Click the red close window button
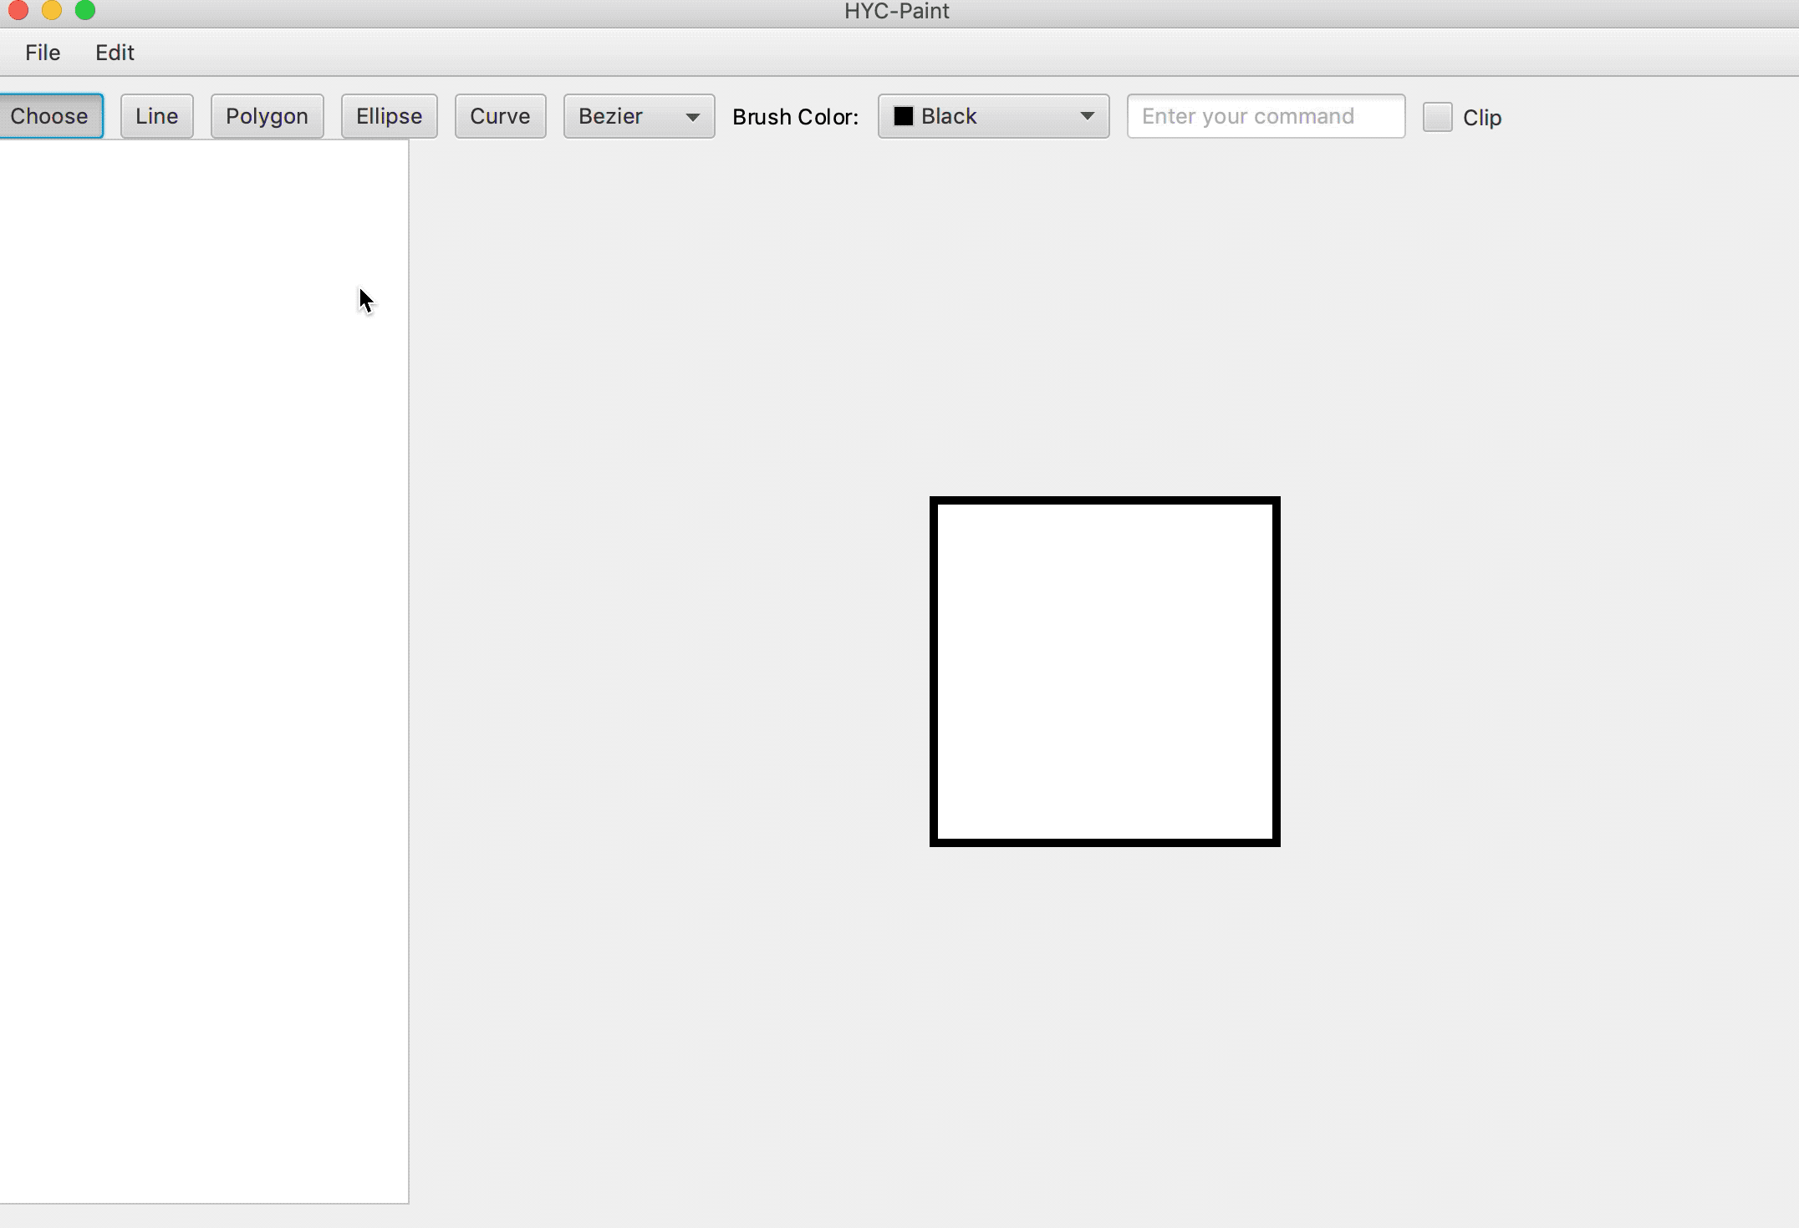 click(x=18, y=10)
